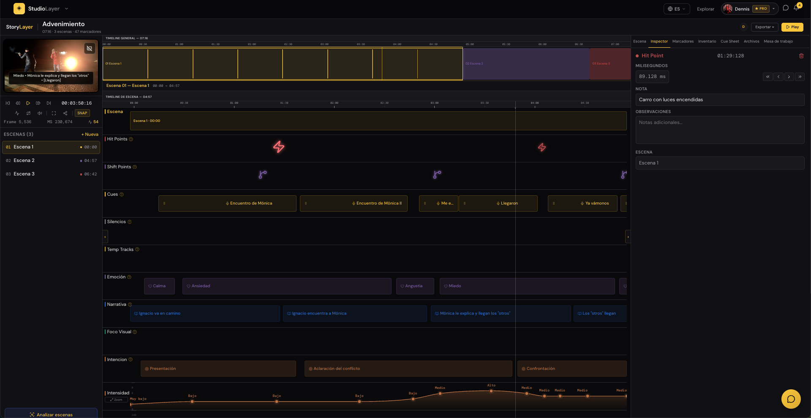Click the yellow Play button
Viewport: 811px width, 418px height.
point(792,27)
